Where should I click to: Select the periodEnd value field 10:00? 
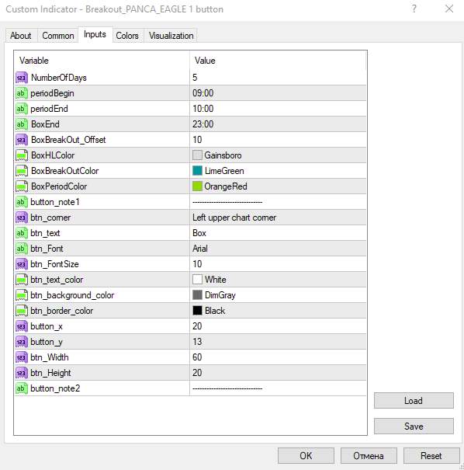coord(278,109)
